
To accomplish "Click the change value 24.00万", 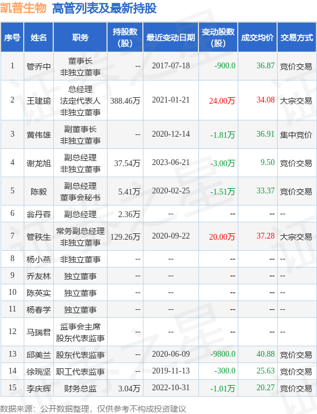I will [x=222, y=101].
